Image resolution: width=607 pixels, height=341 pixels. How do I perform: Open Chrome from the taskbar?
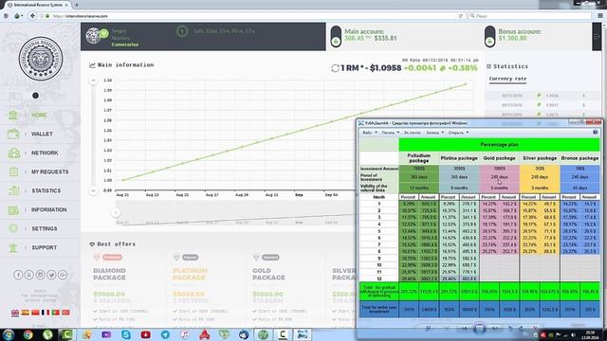(x=28, y=334)
